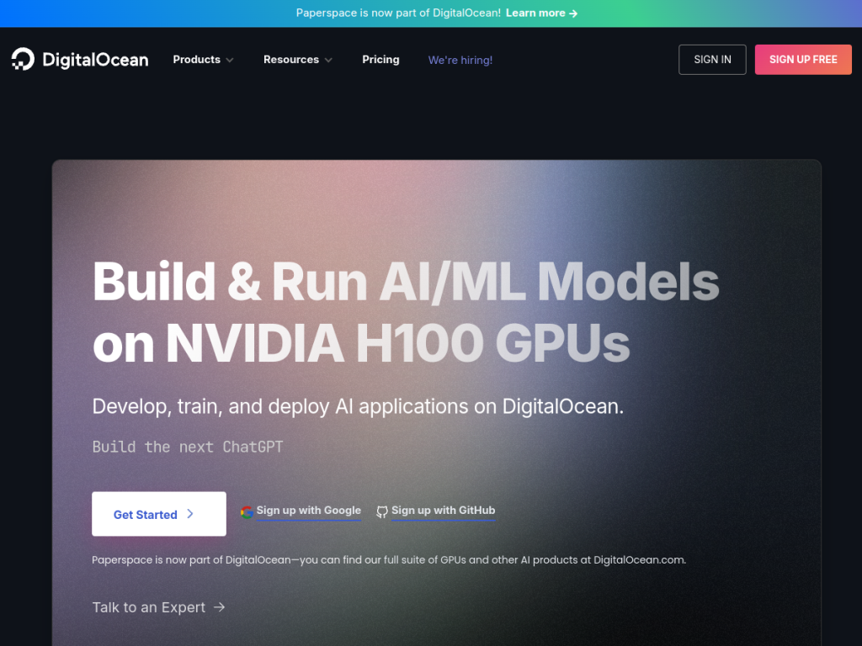The width and height of the screenshot is (862, 646).
Task: Click the Learn more arrow icon
Action: (572, 13)
